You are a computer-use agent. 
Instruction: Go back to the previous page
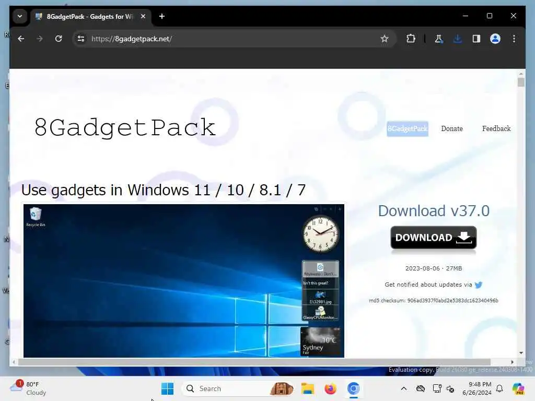coord(21,39)
